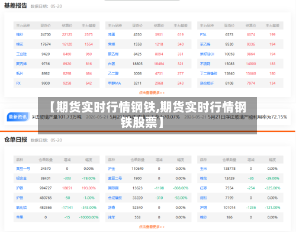Open the 红枣 warehouse receipt link
Viewport: 296px width, 232px height.
click(x=203, y=188)
